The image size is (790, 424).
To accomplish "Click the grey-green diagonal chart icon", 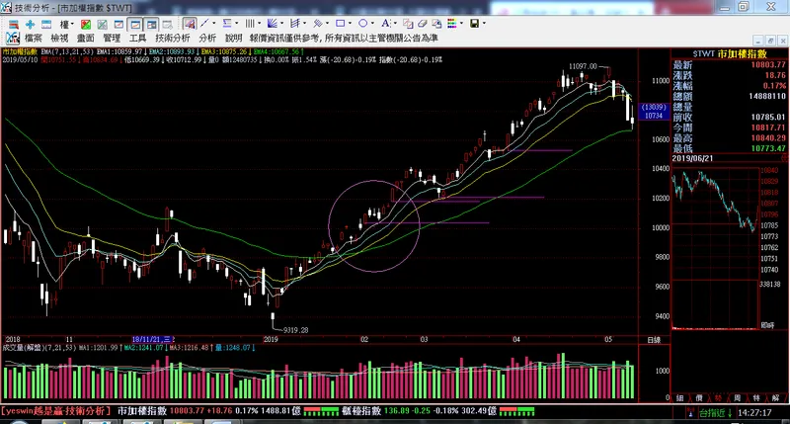I will point(103,24).
